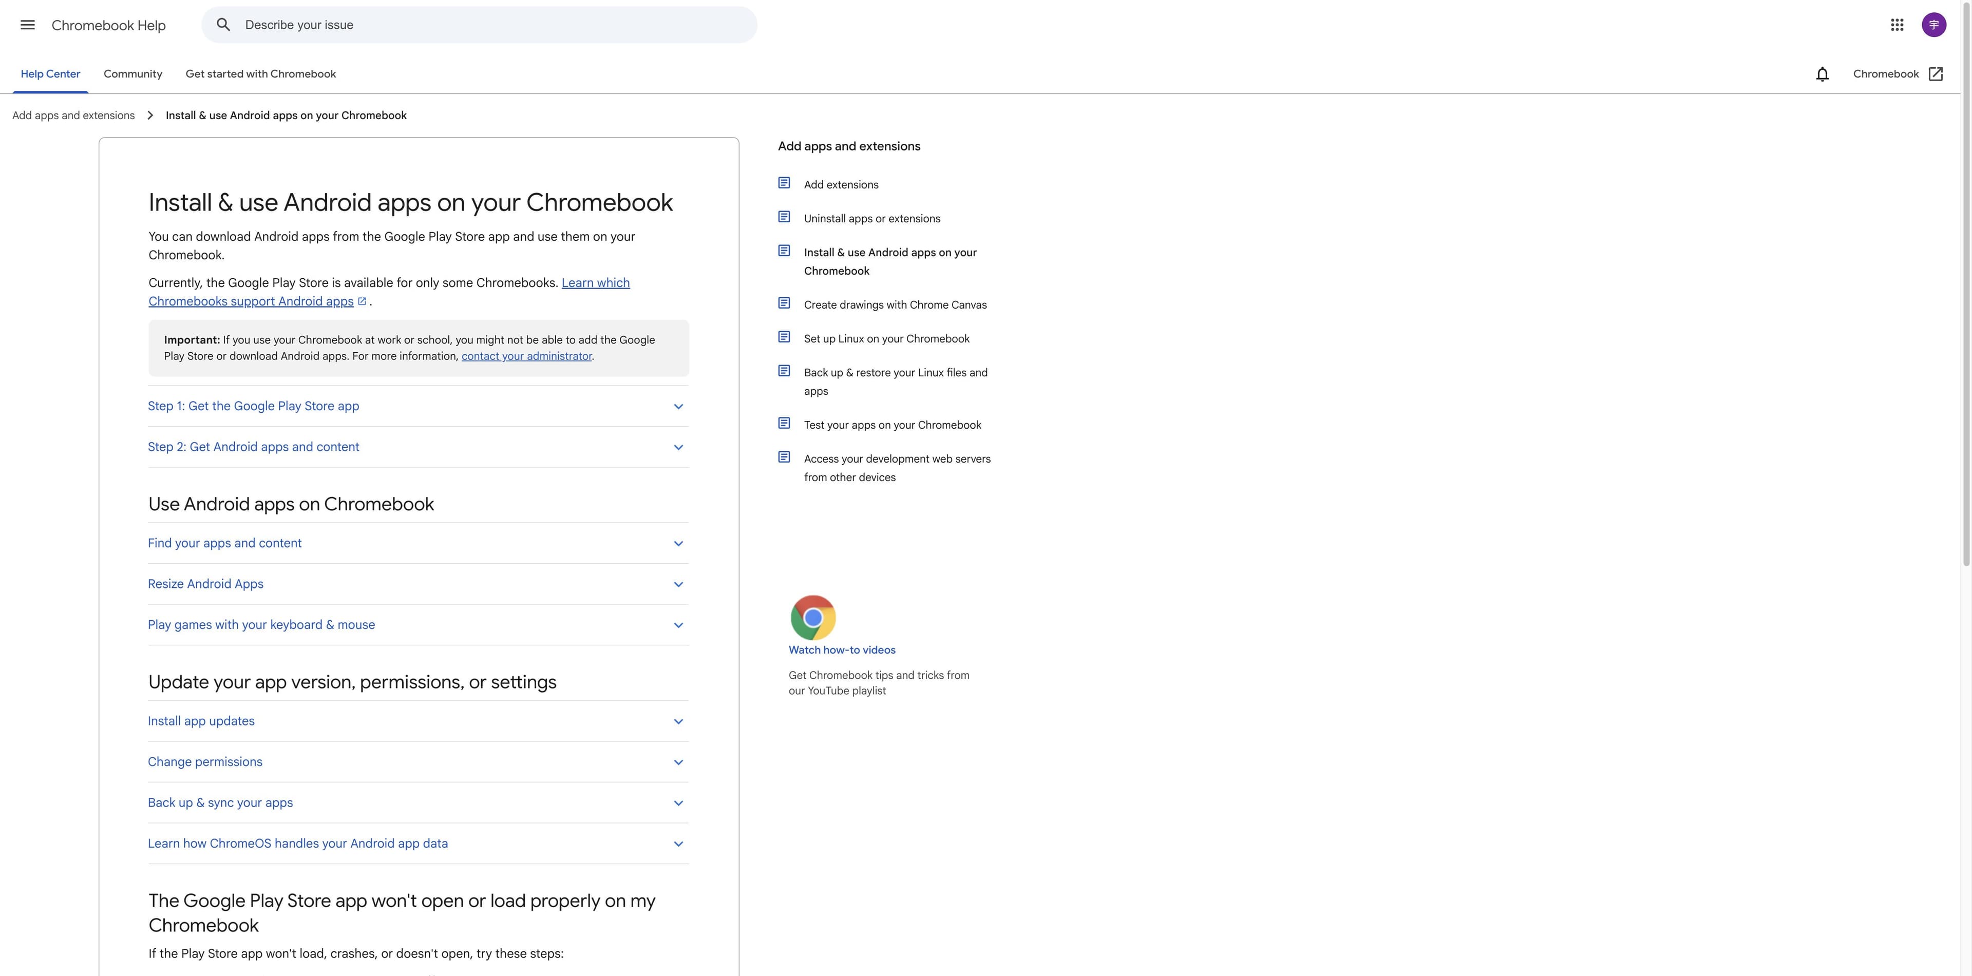Click article icon beside Back up & restore Linux files
This screenshot has height=976, width=1972.
point(784,371)
